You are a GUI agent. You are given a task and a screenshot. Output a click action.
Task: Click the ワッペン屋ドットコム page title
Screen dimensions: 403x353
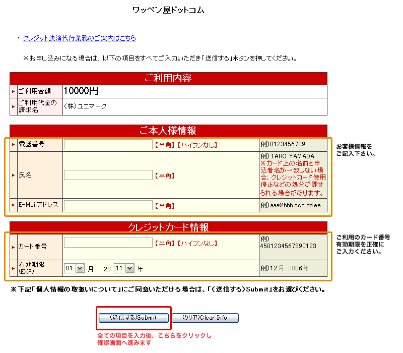click(x=168, y=10)
